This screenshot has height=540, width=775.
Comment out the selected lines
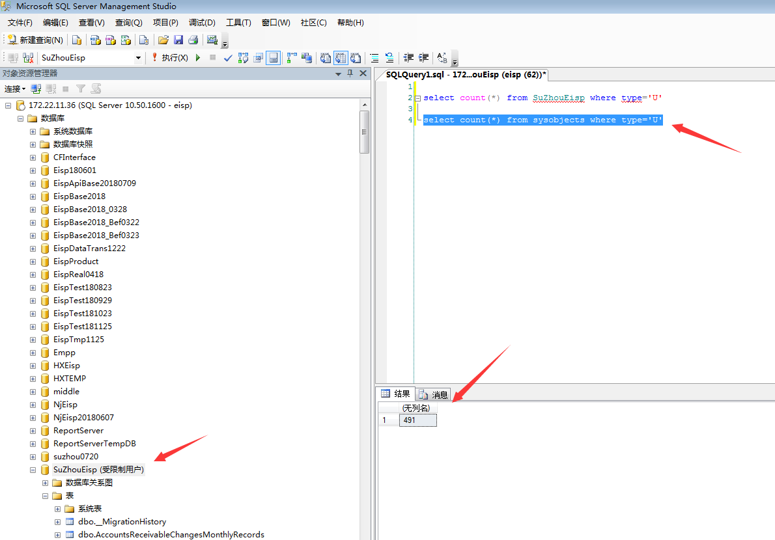tap(374, 58)
